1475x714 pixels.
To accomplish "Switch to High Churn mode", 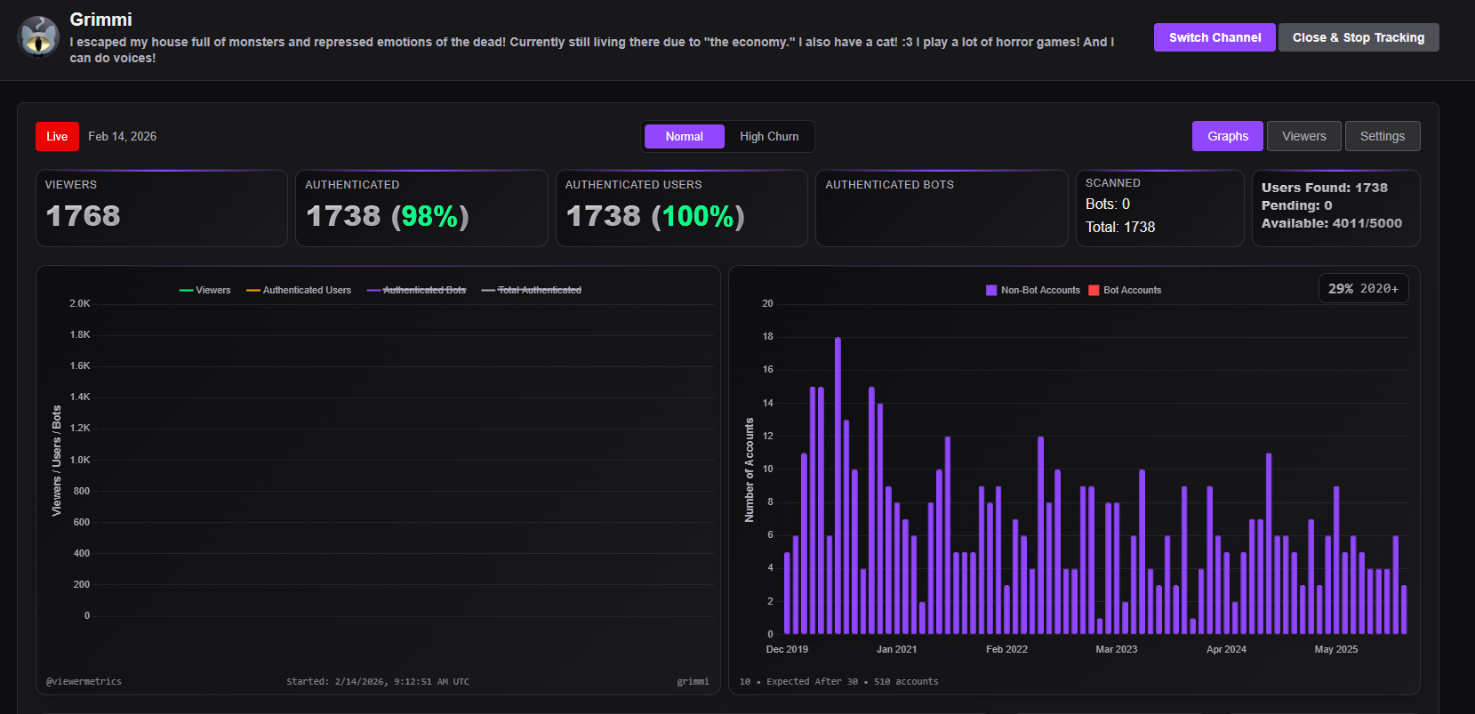I will click(769, 136).
